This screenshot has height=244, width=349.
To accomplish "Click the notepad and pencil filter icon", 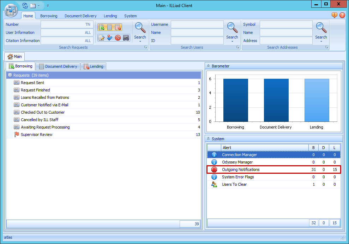I will coord(102,38).
